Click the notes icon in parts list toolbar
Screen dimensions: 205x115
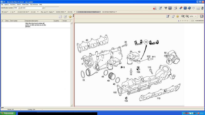pyautogui.click(x=65, y=17)
